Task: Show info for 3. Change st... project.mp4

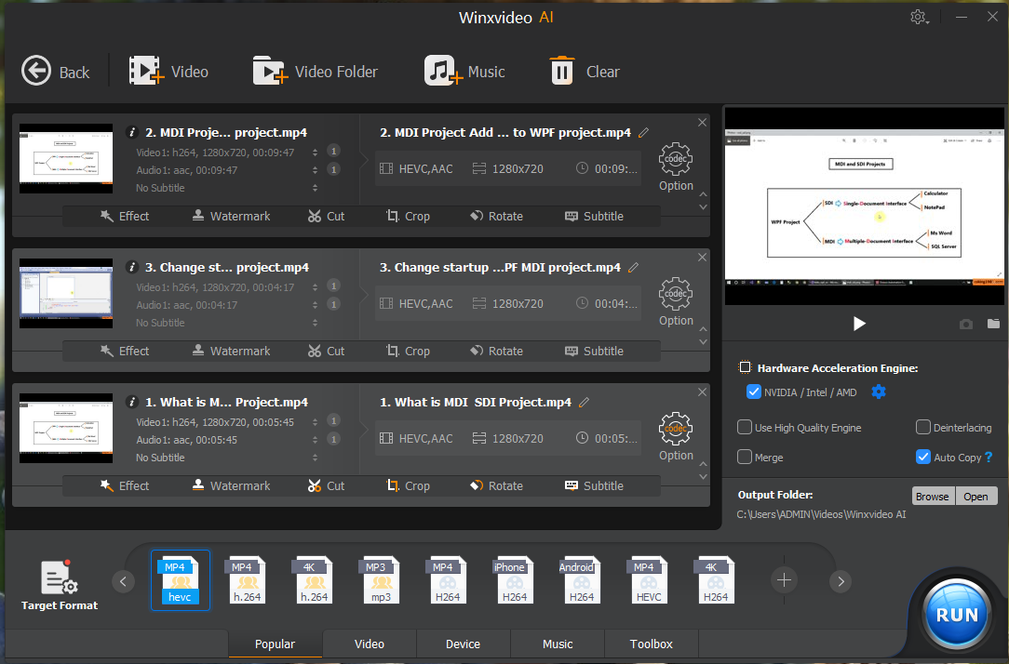Action: tap(132, 268)
